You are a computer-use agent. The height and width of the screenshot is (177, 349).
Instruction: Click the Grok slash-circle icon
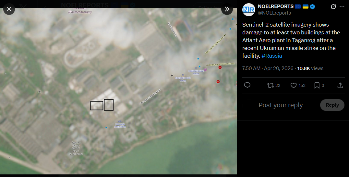tap(333, 7)
